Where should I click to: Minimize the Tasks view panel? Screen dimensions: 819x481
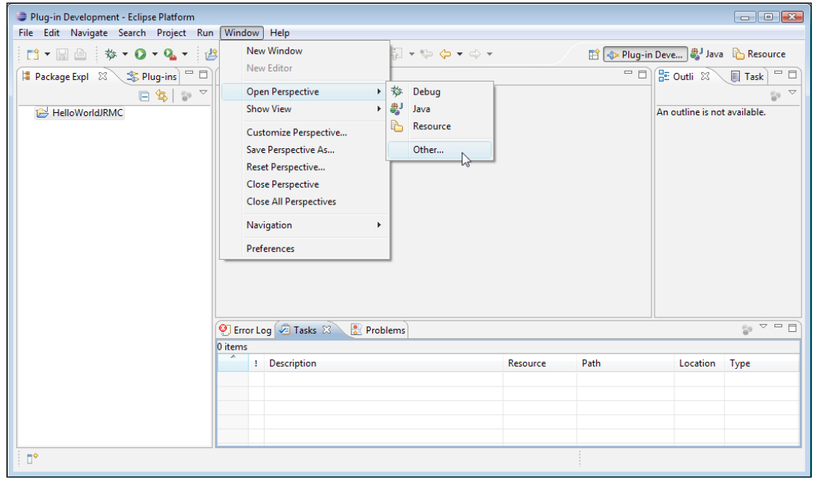(778, 326)
